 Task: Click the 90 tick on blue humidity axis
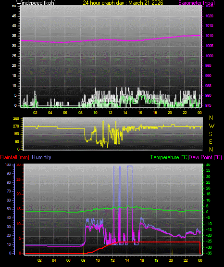pos(9,173)
